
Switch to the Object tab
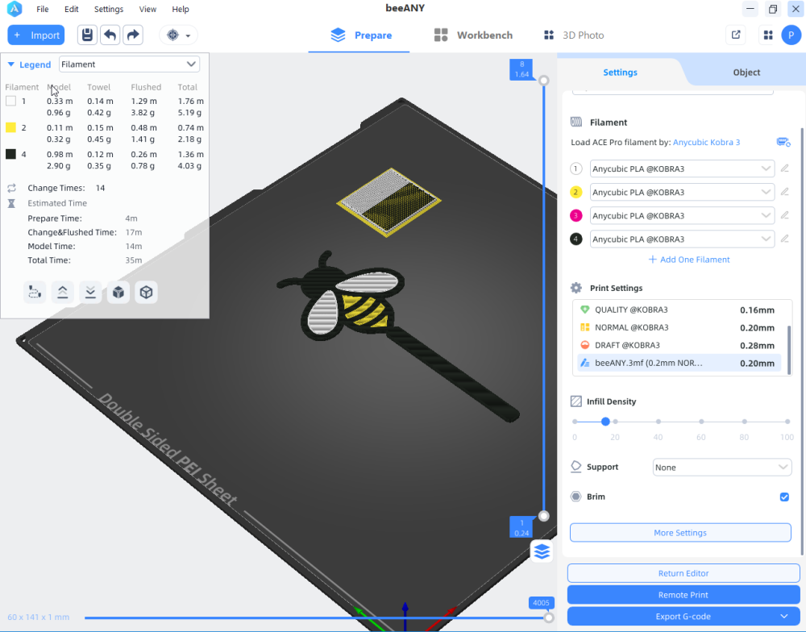pyautogui.click(x=746, y=73)
